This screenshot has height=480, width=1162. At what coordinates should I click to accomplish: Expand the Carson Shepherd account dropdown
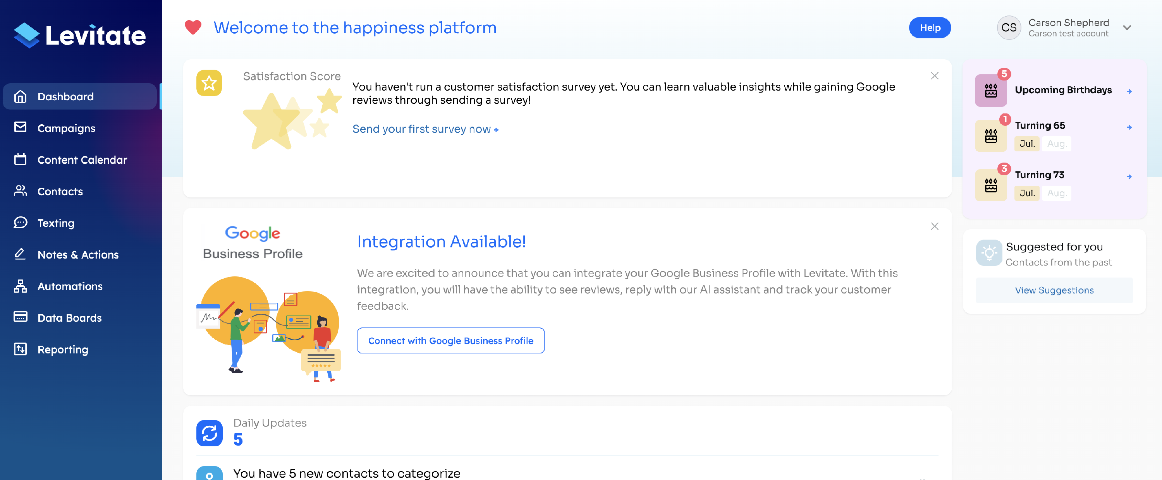click(1127, 27)
